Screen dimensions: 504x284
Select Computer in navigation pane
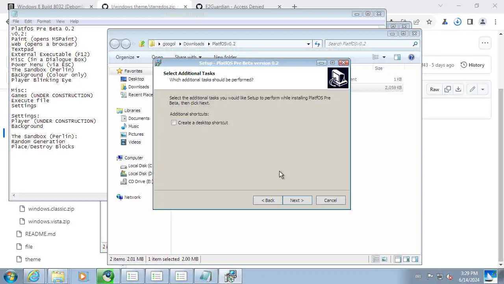pos(133,158)
